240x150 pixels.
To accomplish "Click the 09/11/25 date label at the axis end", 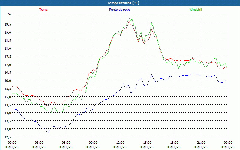I will coord(228,147).
